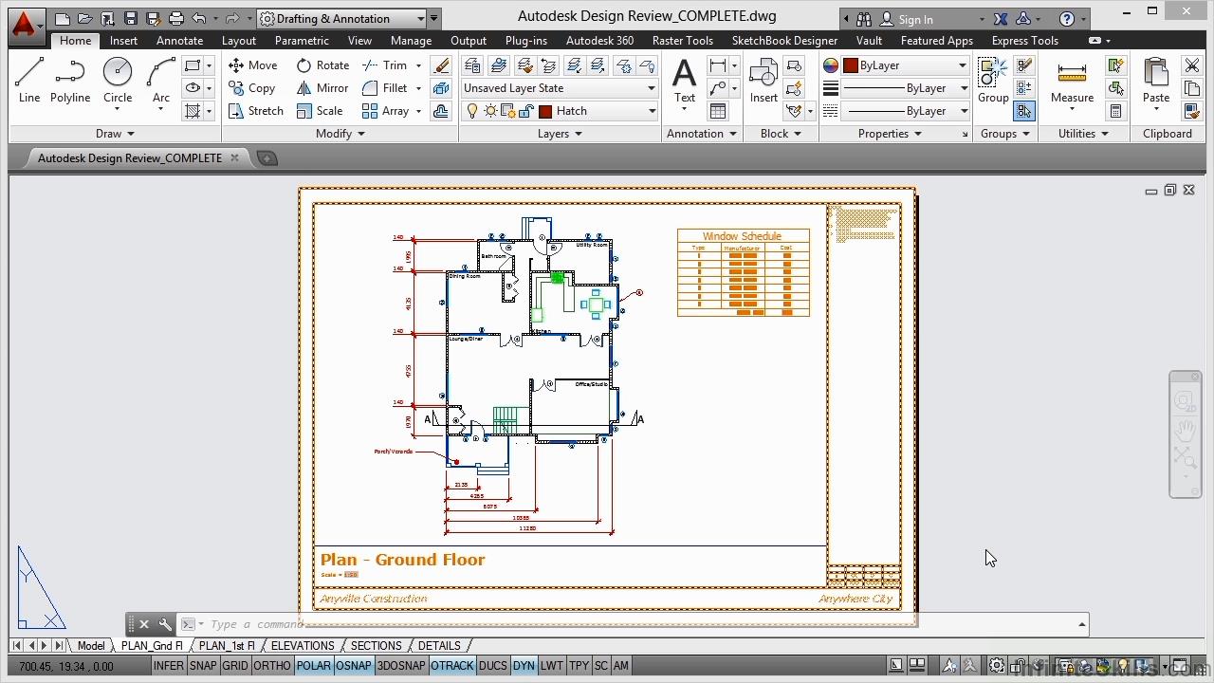Click the Rotate tool
The image size is (1214, 683).
(322, 65)
